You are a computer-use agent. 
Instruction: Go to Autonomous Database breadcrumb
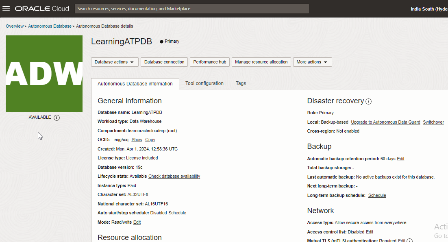[x=50, y=26]
